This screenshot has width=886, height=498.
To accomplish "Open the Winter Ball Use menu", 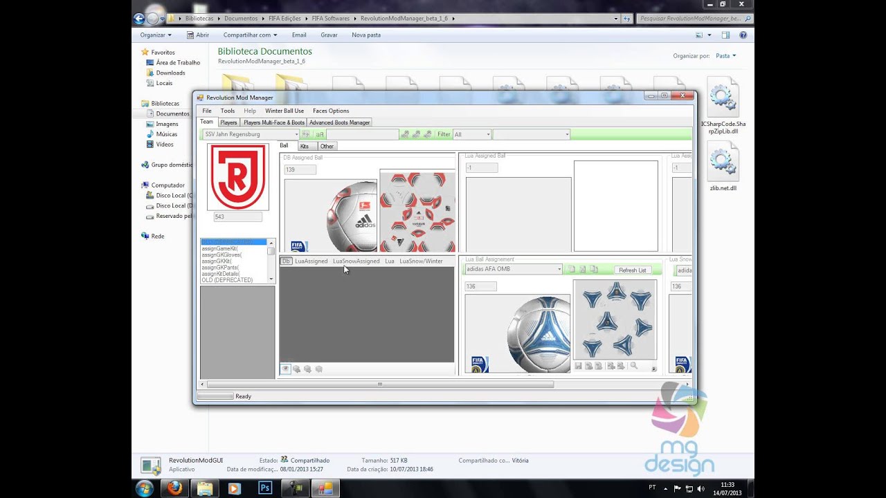I will coord(284,111).
